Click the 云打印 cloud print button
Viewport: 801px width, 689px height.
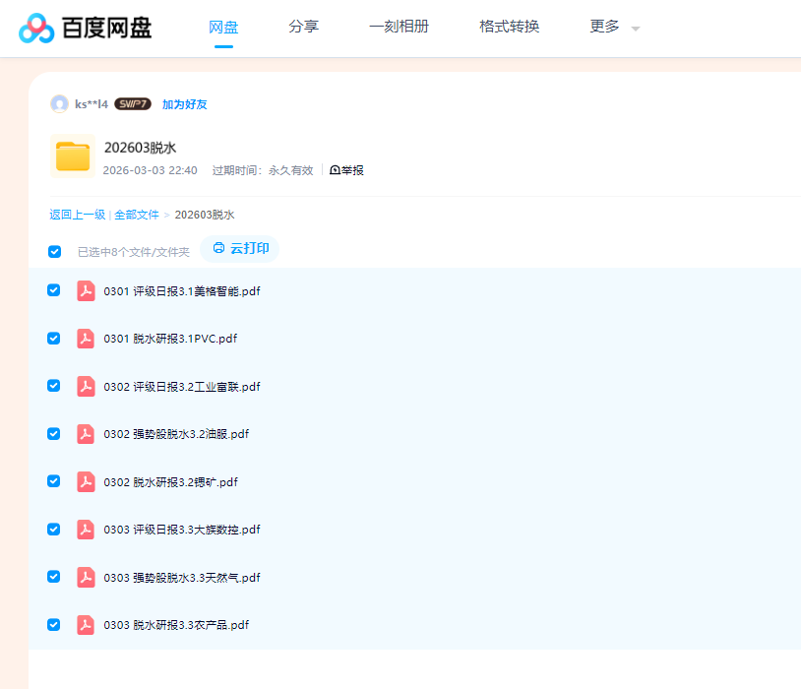[x=240, y=248]
